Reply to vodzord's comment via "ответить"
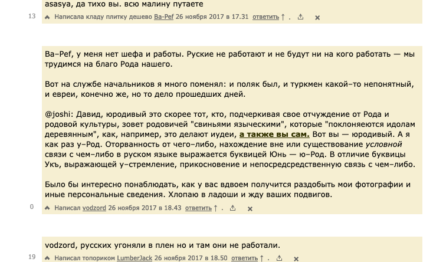 pyautogui.click(x=198, y=208)
